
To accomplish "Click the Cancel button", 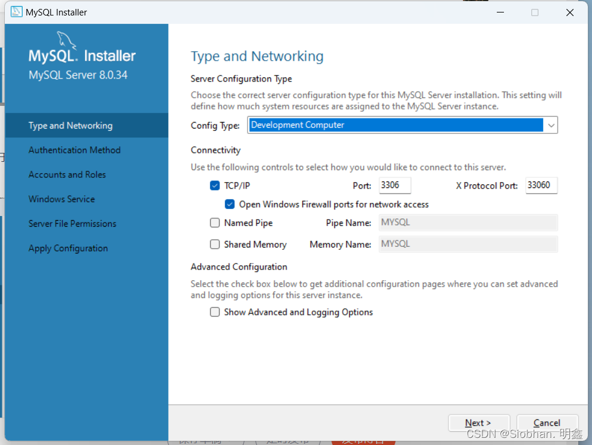I will 547,423.
